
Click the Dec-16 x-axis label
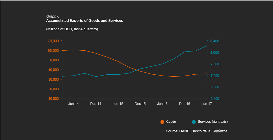coord(185,104)
